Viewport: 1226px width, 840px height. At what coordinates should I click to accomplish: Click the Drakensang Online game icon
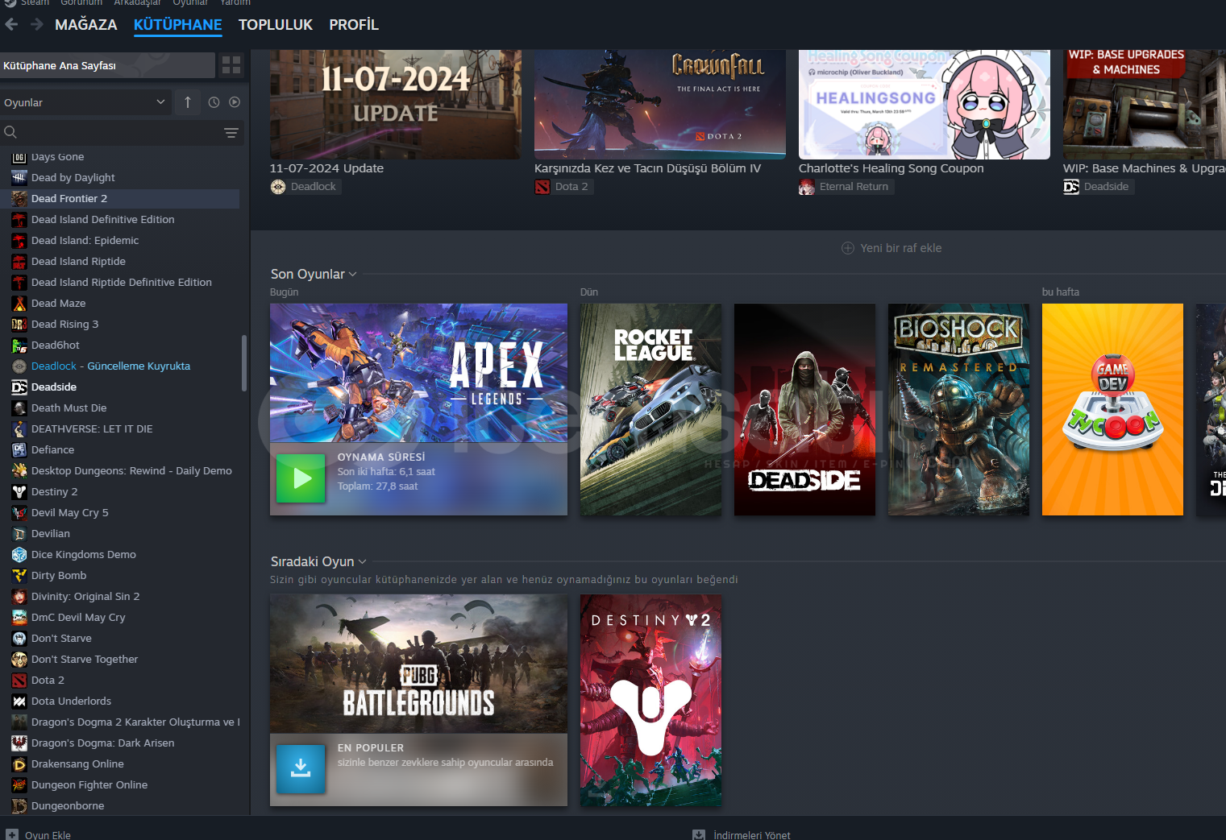point(19,764)
